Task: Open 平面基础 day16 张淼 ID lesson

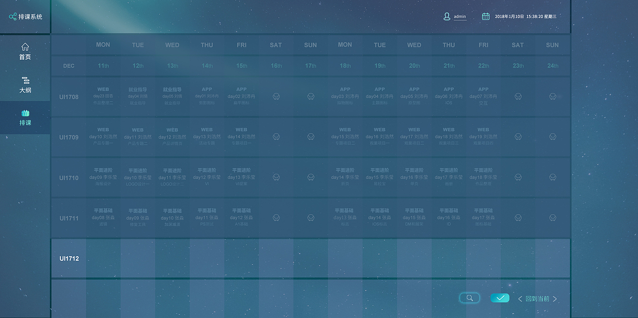Action: 449,217
